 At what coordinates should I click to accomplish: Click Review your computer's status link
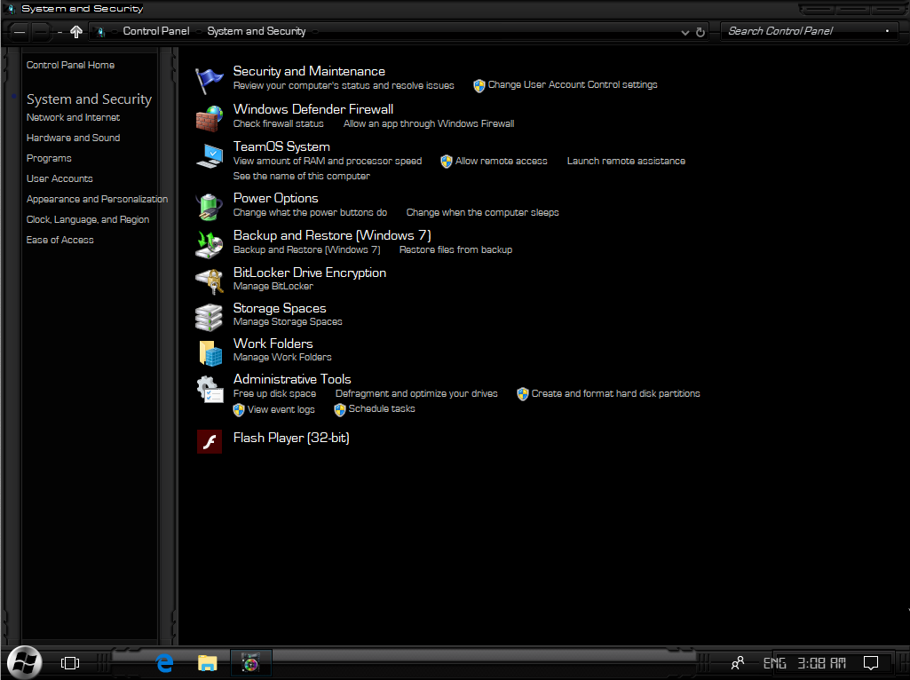pos(344,85)
